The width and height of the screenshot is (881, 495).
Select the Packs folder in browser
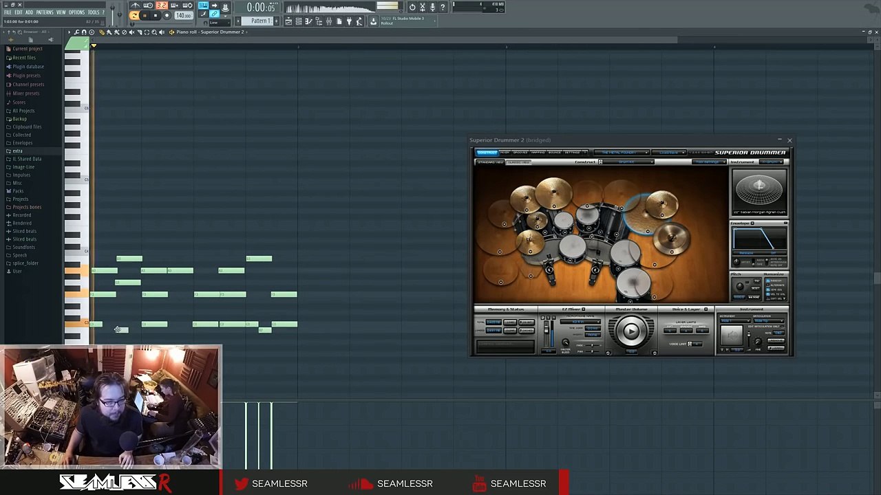pyautogui.click(x=19, y=191)
